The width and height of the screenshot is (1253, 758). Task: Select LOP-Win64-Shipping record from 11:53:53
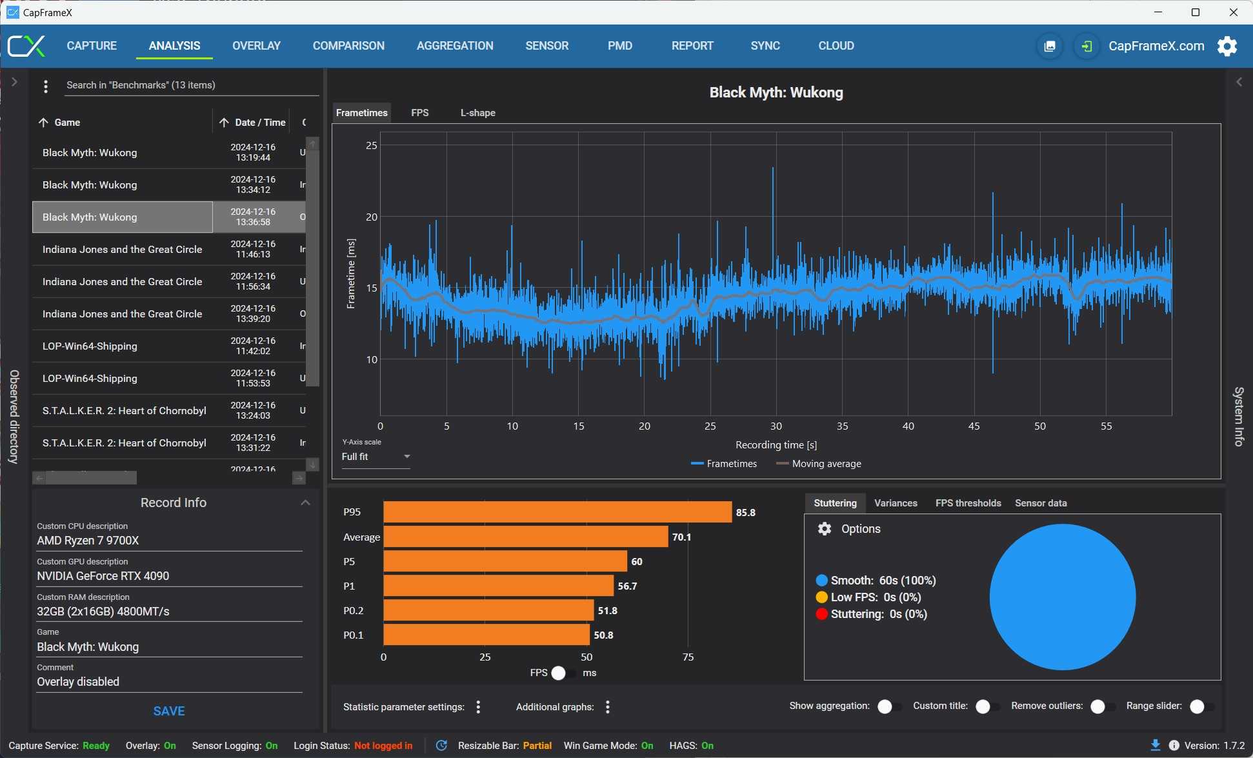[x=169, y=379]
